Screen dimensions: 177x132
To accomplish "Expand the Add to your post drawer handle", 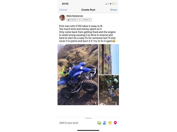I will pyautogui.click(x=88, y=118).
